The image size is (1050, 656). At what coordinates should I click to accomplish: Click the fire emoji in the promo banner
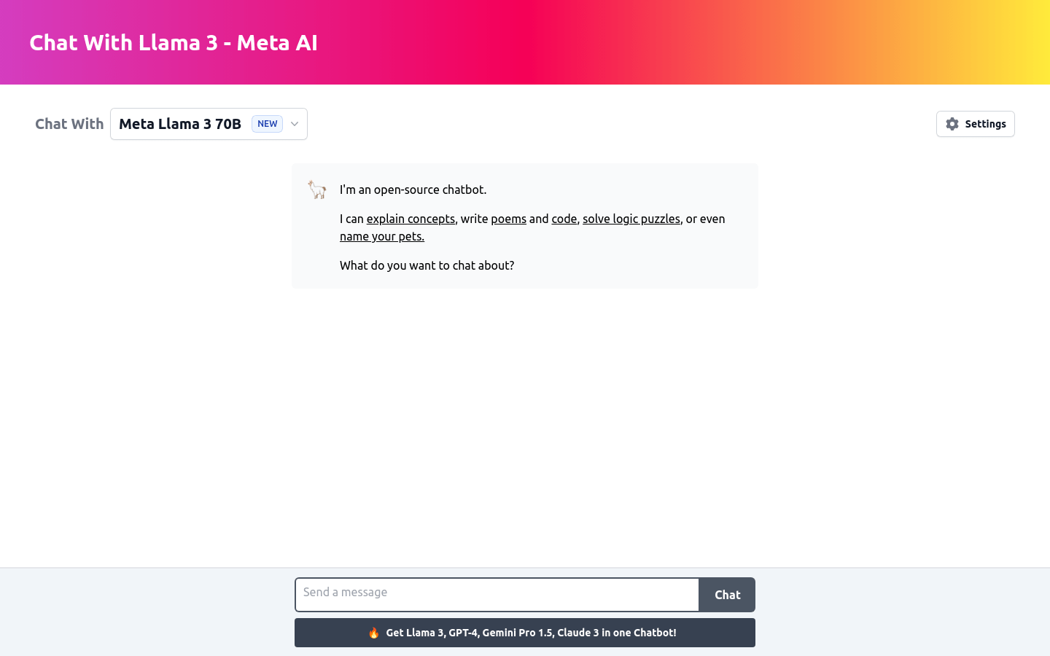pos(374,633)
